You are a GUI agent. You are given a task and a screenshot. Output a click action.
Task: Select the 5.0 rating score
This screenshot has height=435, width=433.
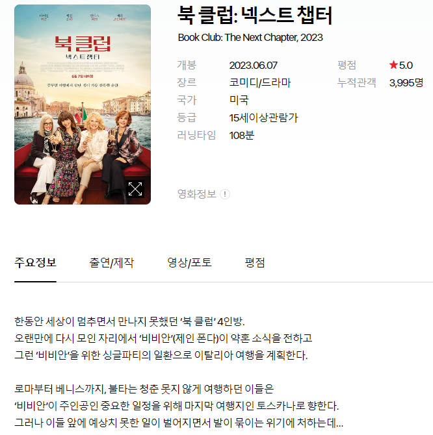pos(406,66)
